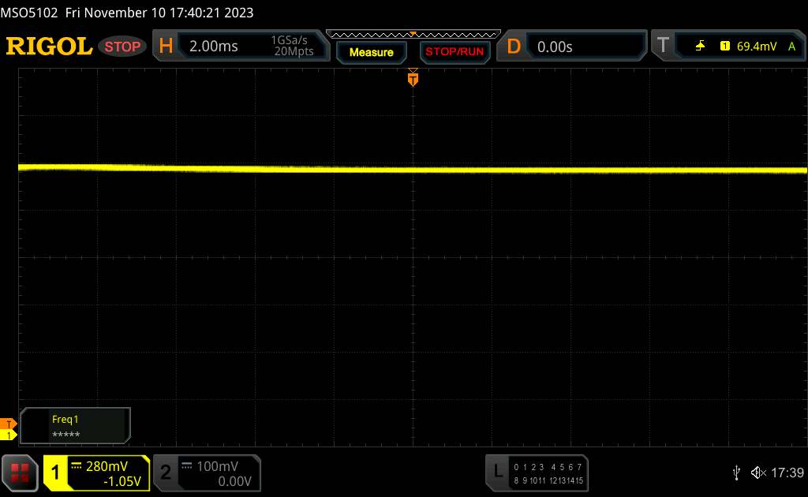The height and width of the screenshot is (497, 808).
Task: Open the L logic analyzer icon
Action: pos(497,472)
